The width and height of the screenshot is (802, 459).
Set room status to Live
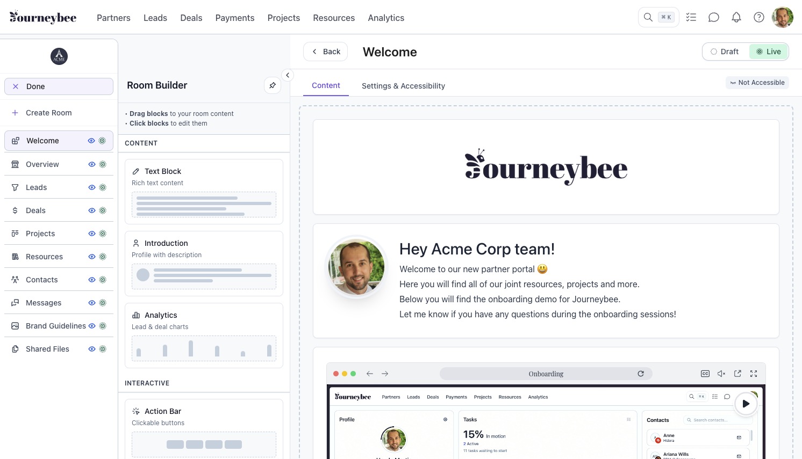tap(769, 52)
